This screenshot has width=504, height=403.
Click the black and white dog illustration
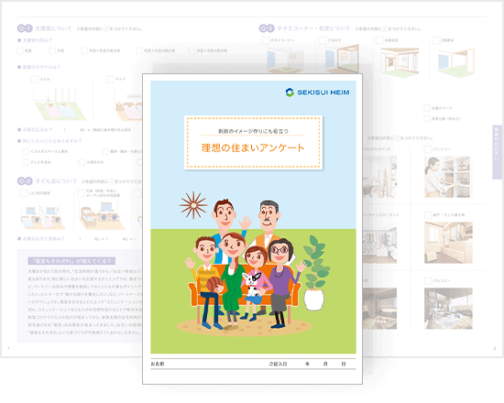pyautogui.click(x=253, y=285)
